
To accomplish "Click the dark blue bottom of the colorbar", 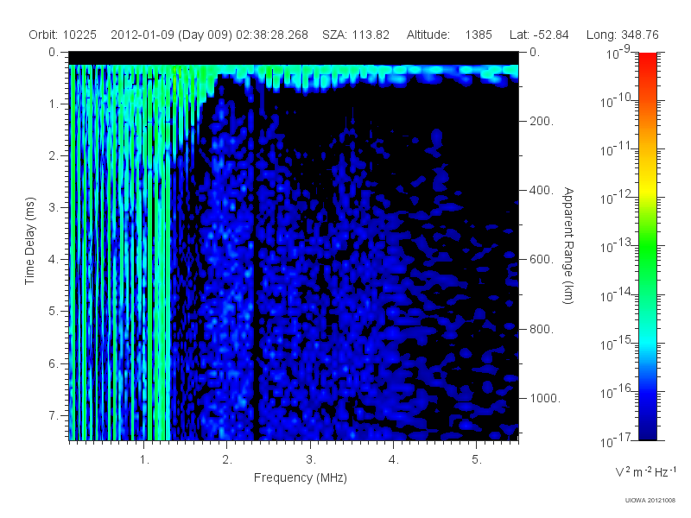I will click(647, 429).
